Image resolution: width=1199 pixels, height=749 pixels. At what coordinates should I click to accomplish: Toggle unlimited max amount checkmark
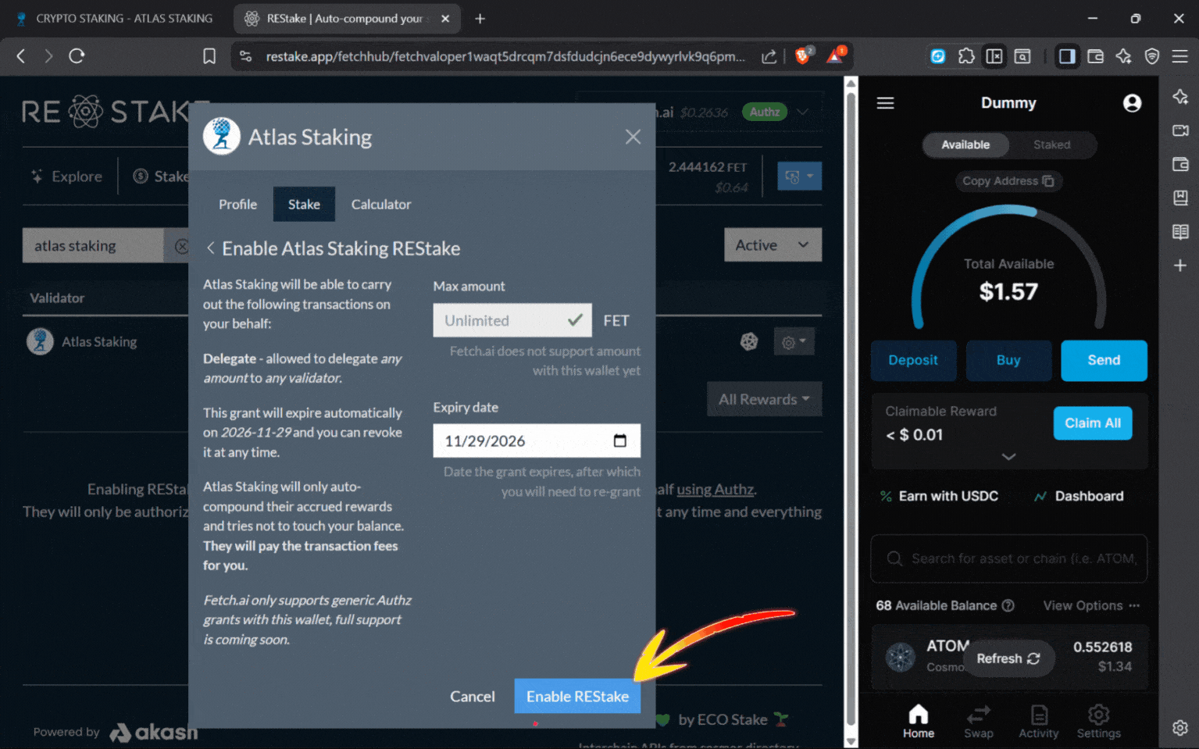click(x=575, y=320)
